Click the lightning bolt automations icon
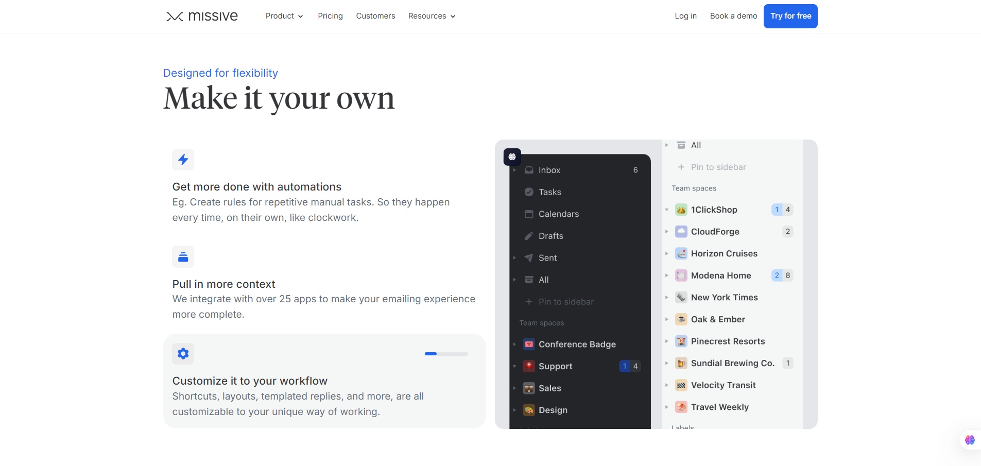The height and width of the screenshot is (466, 981). [183, 160]
